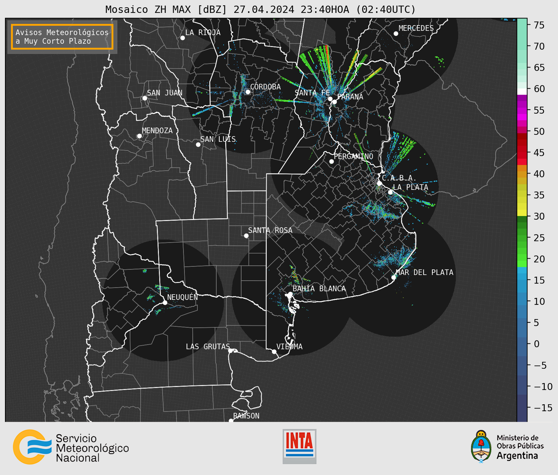Click the SANTA ROSA city marker dot

(x=246, y=236)
